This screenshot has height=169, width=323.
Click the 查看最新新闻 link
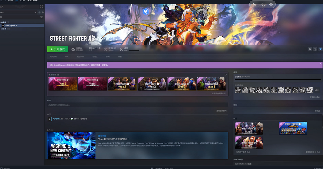click(x=221, y=111)
